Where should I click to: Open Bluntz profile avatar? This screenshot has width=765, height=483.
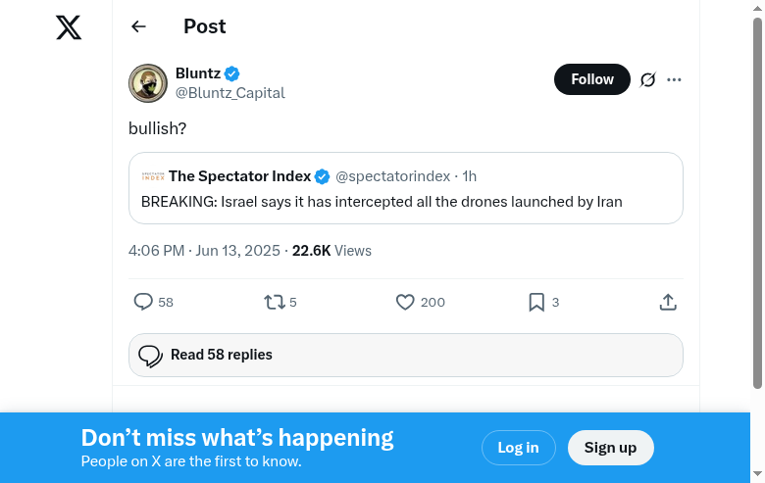tap(148, 83)
